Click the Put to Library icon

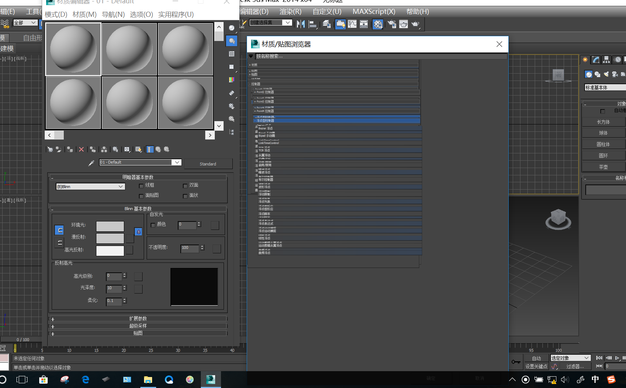115,149
